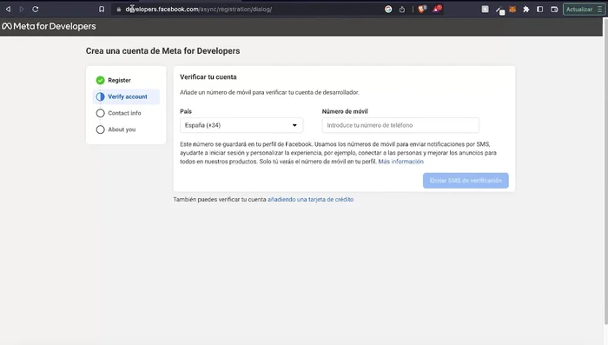608x345 pixels.
Task: Click Enviar SMS de verificación button
Action: point(466,181)
